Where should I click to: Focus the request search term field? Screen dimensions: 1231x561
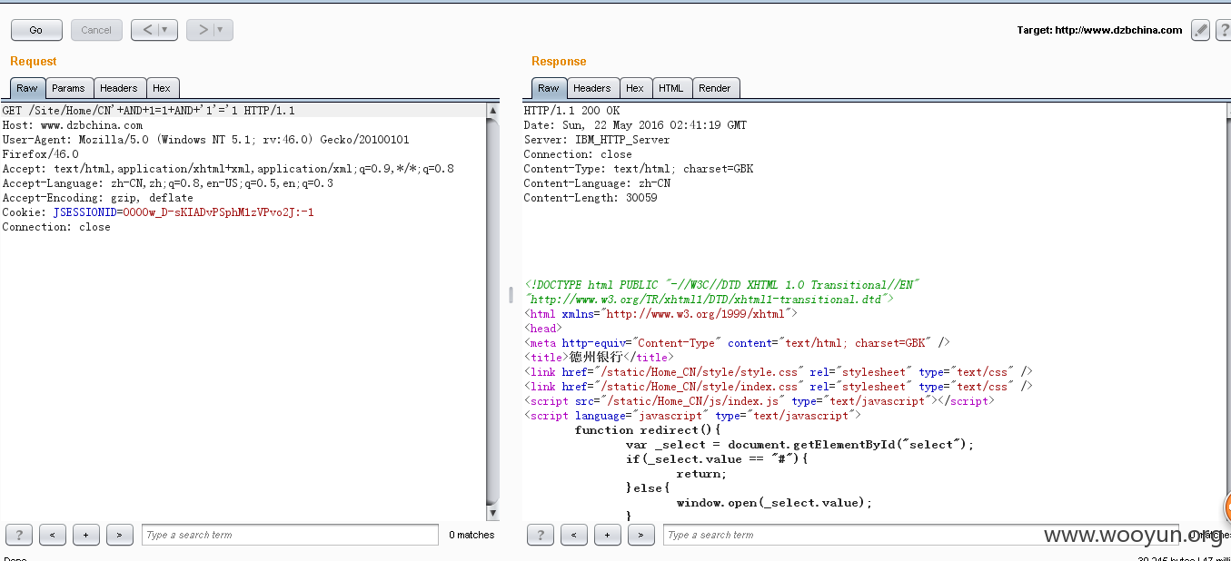[x=291, y=535]
